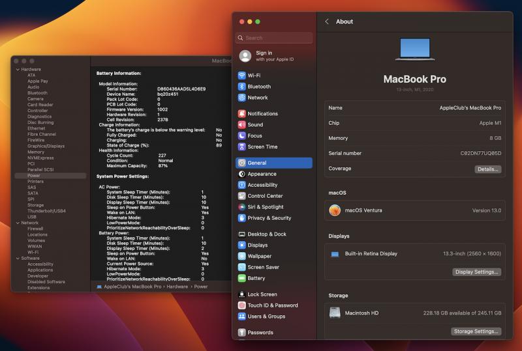Select Wi-Fi under System Information Network
The image size is (522, 351).
(33, 252)
